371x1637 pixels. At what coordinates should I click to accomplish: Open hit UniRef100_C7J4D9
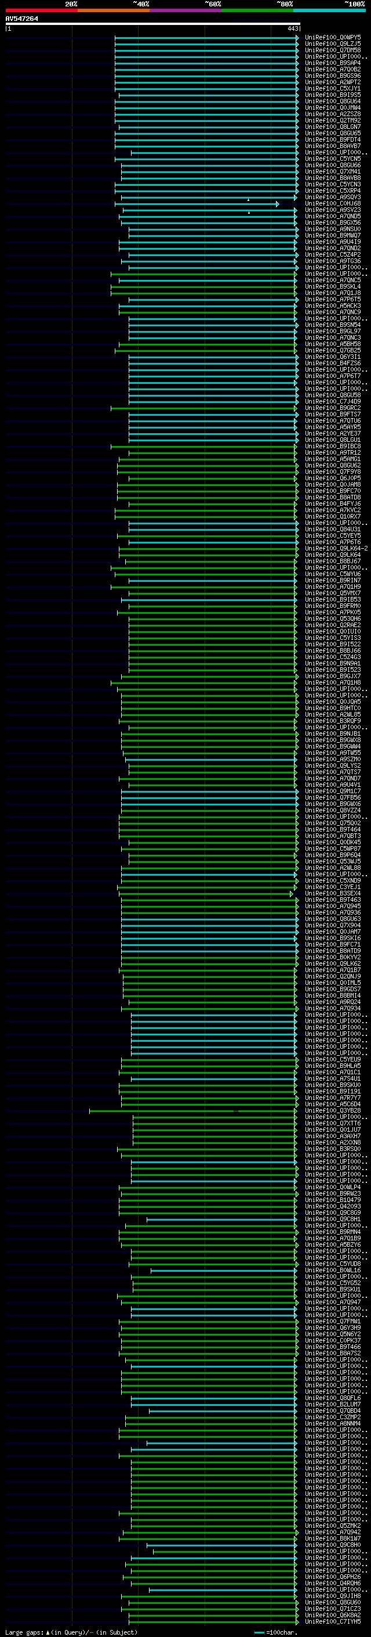(x=333, y=402)
